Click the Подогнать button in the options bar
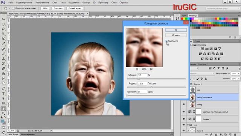The height and width of the screenshot is (136, 241). point(58,8)
